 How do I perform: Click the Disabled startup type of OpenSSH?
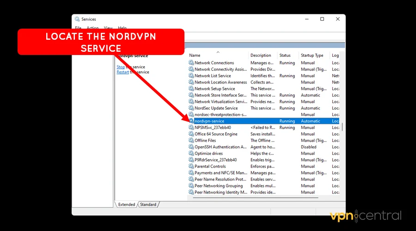(x=309, y=147)
